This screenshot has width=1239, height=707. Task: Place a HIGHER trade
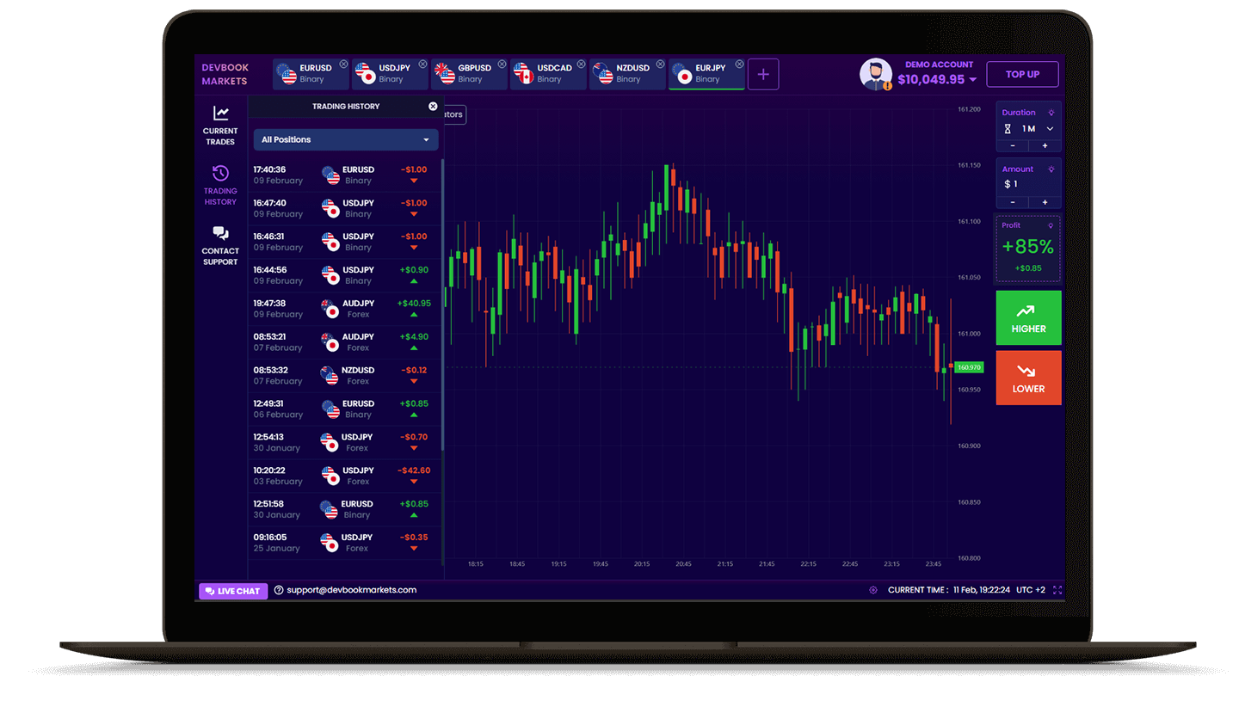pos(1028,317)
